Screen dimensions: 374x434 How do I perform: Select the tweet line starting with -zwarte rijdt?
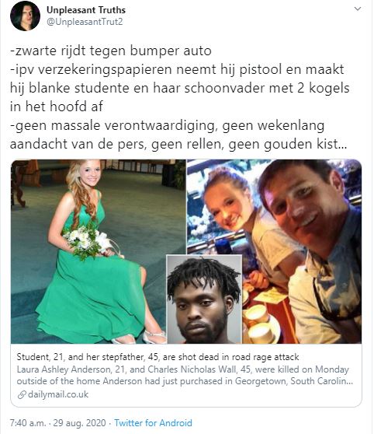point(111,51)
